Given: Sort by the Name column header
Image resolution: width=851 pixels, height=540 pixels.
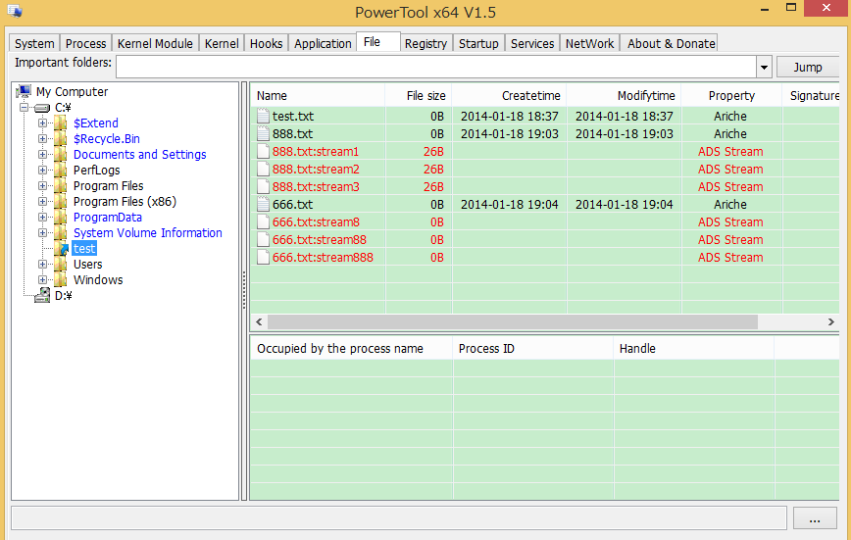Looking at the screenshot, I should click(318, 95).
